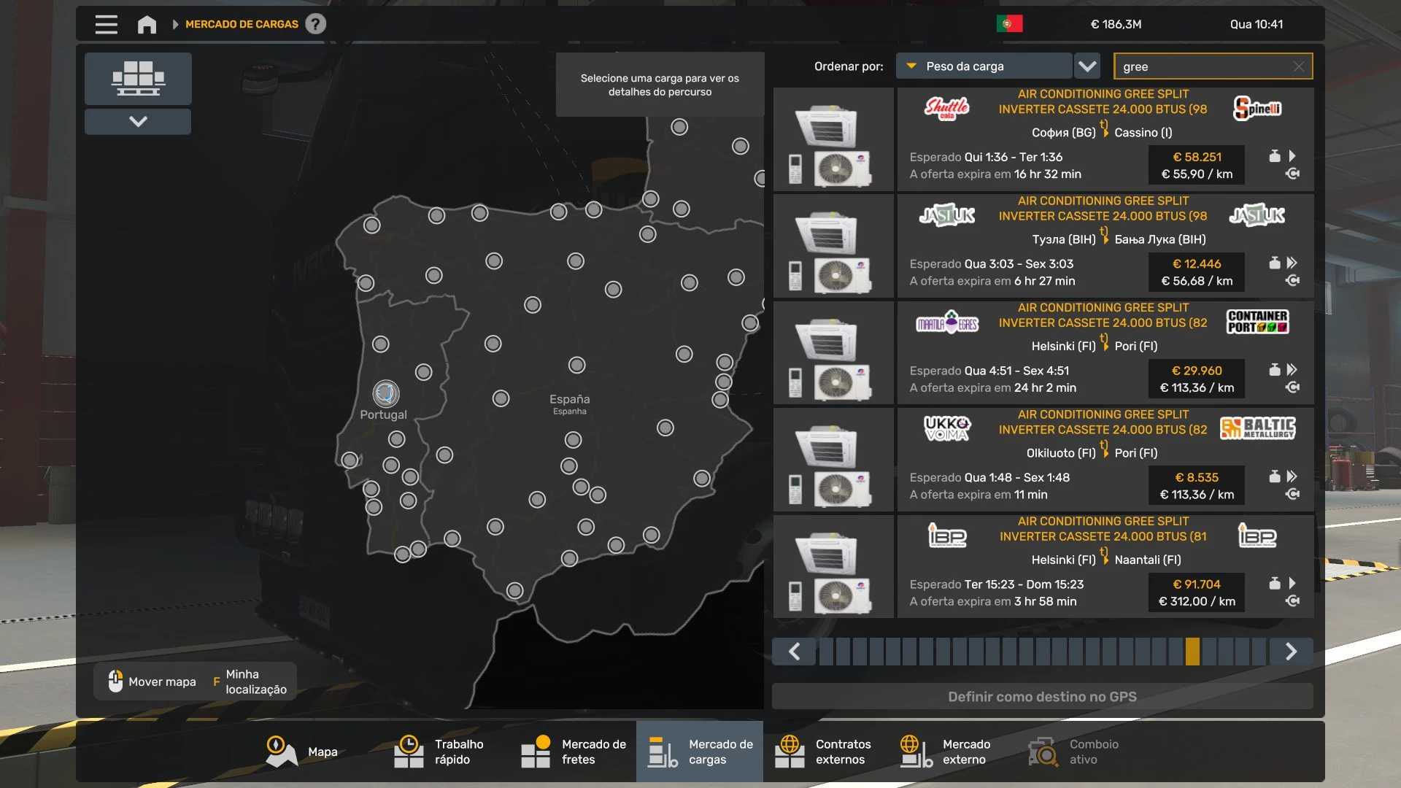Select the highlighted page indicator
Image resolution: width=1401 pixels, height=788 pixels.
click(x=1192, y=651)
